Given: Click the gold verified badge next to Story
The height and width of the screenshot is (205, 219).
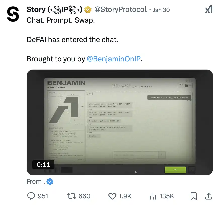Looking at the screenshot, I should coord(87,10).
